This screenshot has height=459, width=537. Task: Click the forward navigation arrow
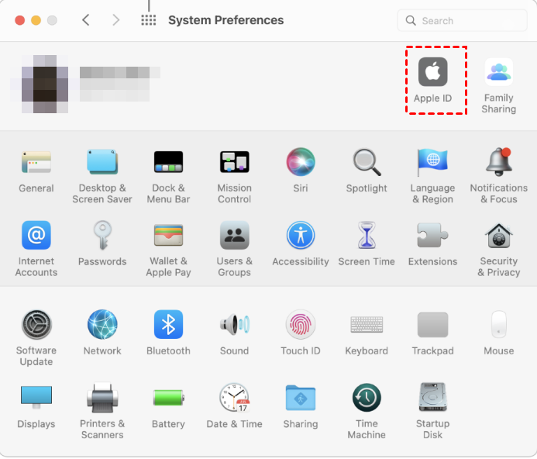(116, 20)
